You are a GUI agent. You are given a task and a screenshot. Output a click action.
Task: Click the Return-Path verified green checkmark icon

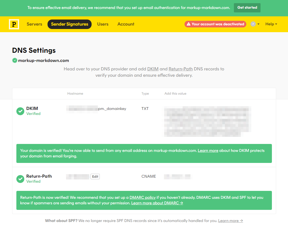pos(20,179)
